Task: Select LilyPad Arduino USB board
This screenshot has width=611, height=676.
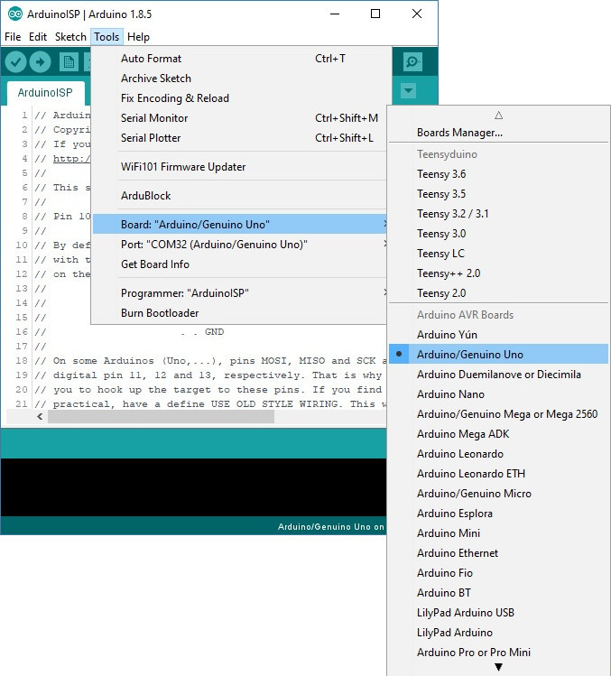Action: coord(498,612)
